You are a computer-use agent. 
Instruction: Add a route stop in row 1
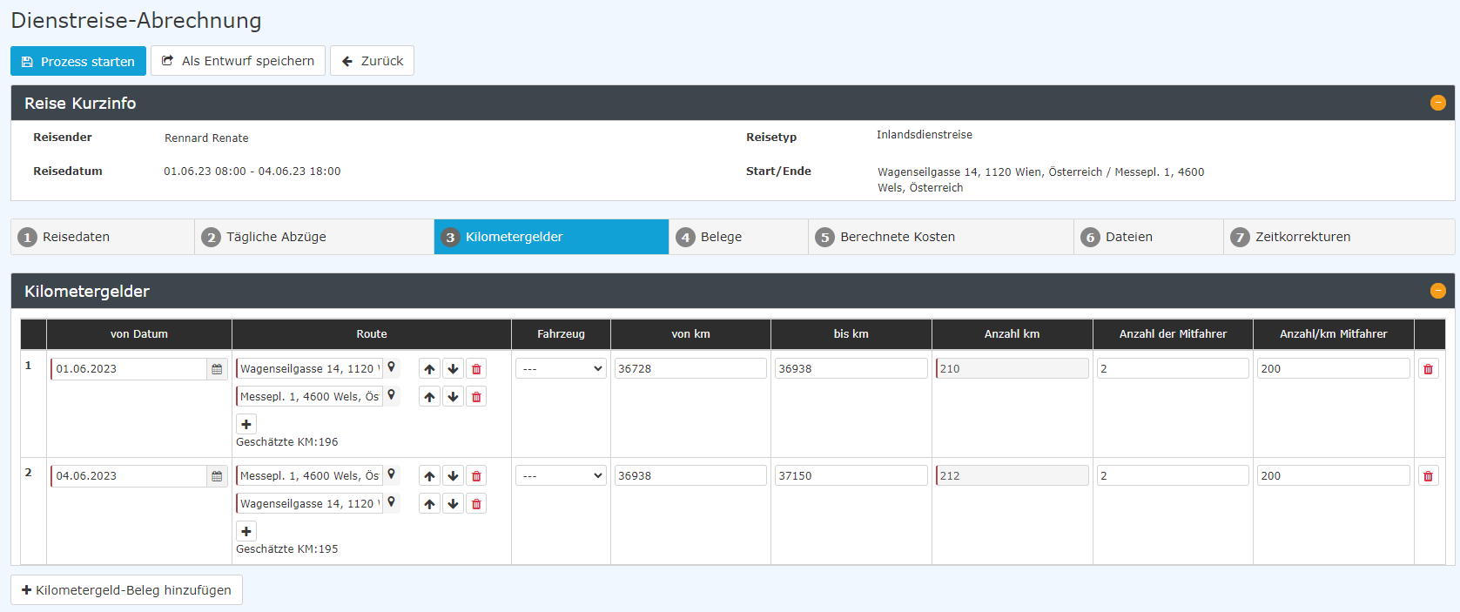[x=246, y=424]
